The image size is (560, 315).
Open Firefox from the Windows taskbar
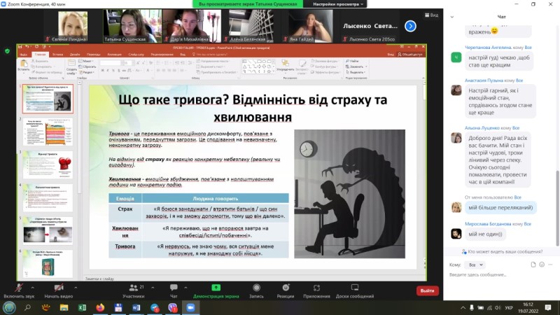99,307
